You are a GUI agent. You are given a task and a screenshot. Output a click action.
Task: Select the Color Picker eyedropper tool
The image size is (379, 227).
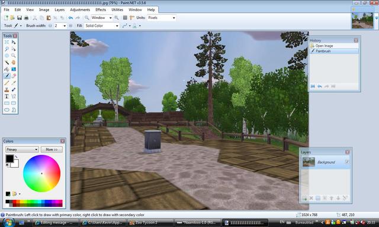(x=14, y=83)
